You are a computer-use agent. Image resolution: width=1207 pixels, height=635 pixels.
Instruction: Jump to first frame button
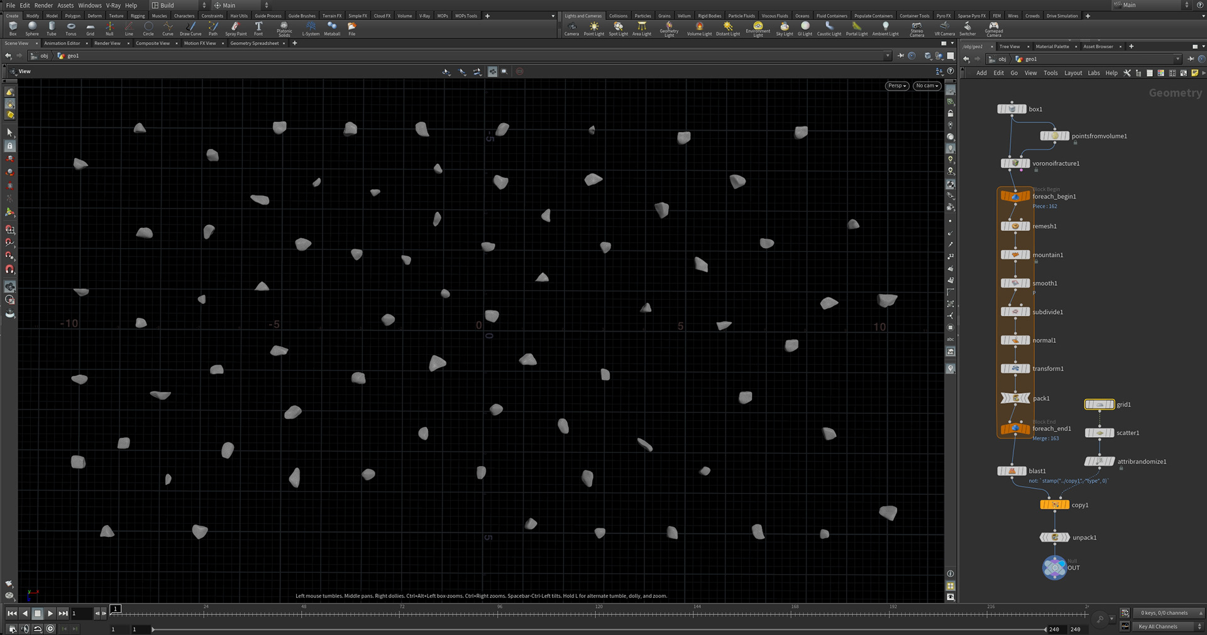click(12, 613)
